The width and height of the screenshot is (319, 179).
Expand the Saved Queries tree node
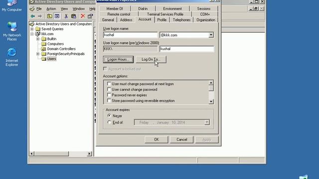coord(32,29)
